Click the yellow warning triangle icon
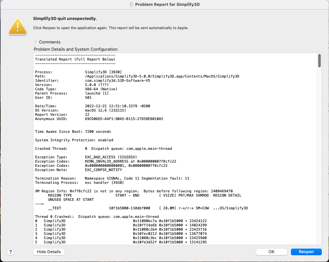The height and width of the screenshot is (262, 329). pyautogui.click(x=18, y=26)
